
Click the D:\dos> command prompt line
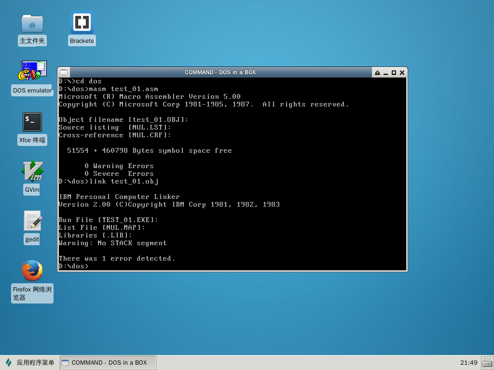[74, 266]
